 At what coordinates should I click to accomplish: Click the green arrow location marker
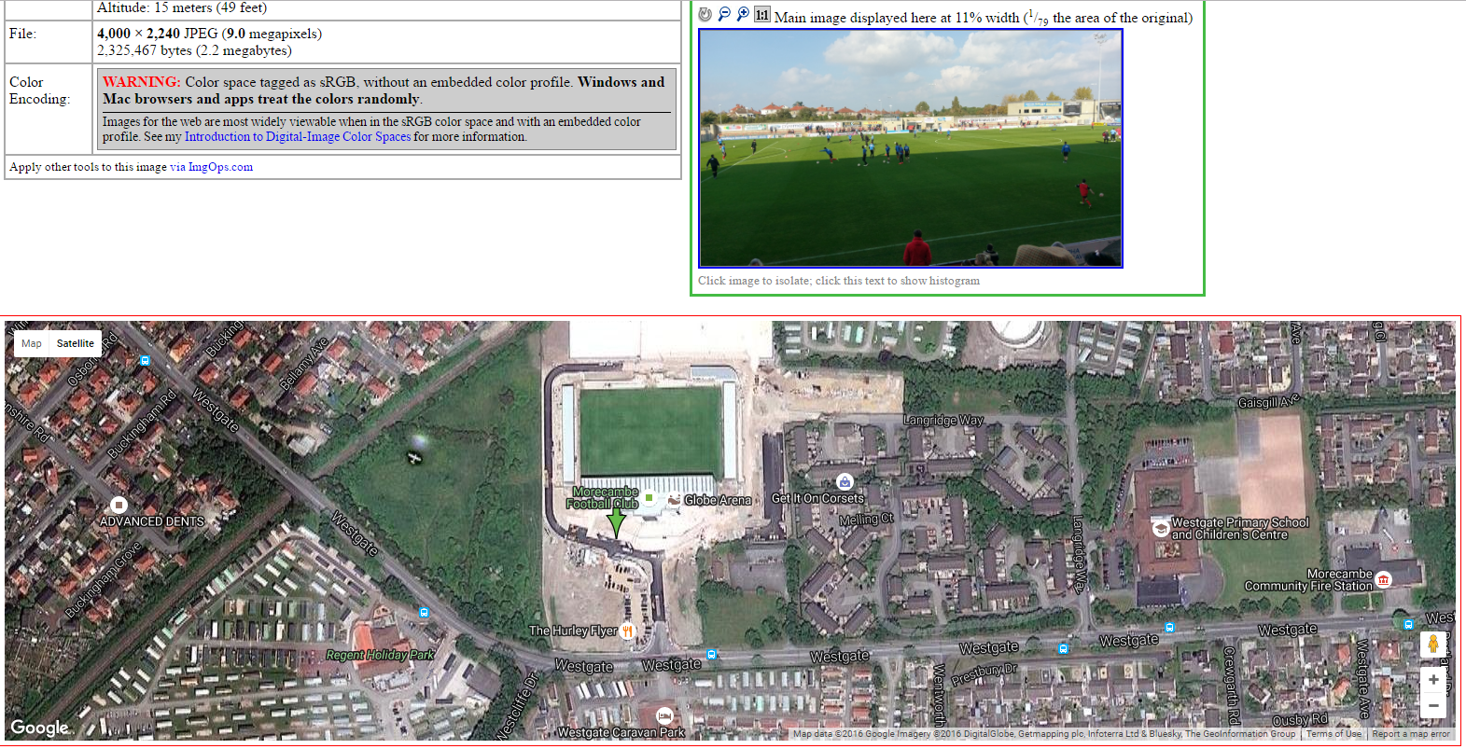click(616, 521)
